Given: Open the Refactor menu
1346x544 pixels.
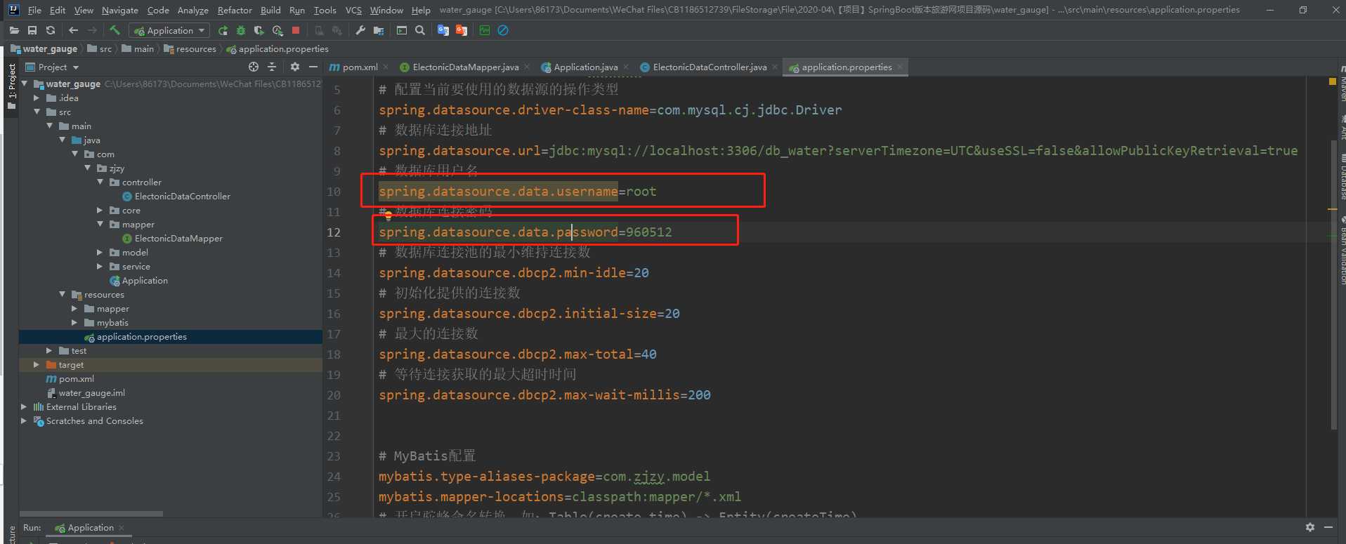Looking at the screenshot, I should tap(235, 10).
